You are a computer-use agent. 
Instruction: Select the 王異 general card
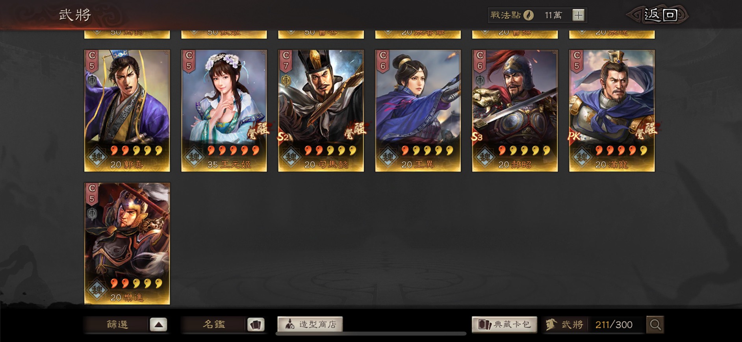pos(418,111)
